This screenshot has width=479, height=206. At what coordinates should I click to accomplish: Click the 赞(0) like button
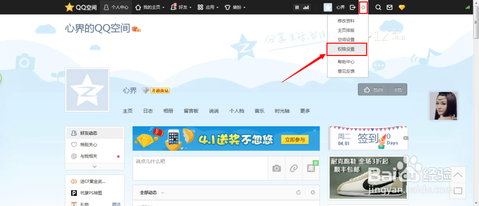pos(373,89)
